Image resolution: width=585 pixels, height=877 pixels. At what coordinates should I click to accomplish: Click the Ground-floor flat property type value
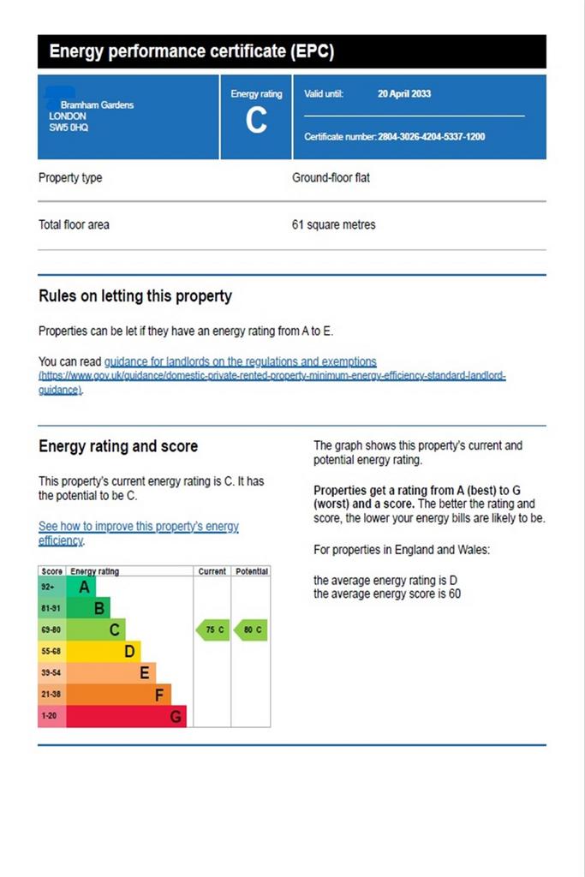(331, 178)
